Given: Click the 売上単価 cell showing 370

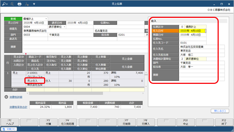Looking at the screenshot, I should (101, 73).
